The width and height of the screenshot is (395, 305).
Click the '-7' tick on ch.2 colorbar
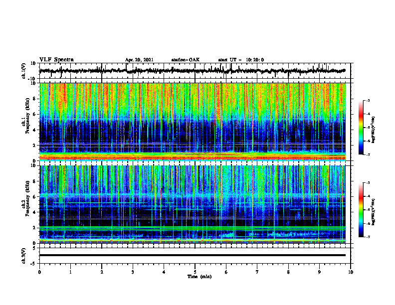point(368,237)
